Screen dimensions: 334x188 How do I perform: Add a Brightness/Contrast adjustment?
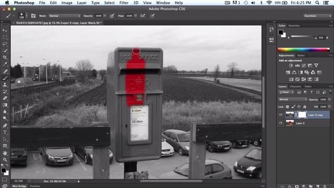[291, 65]
